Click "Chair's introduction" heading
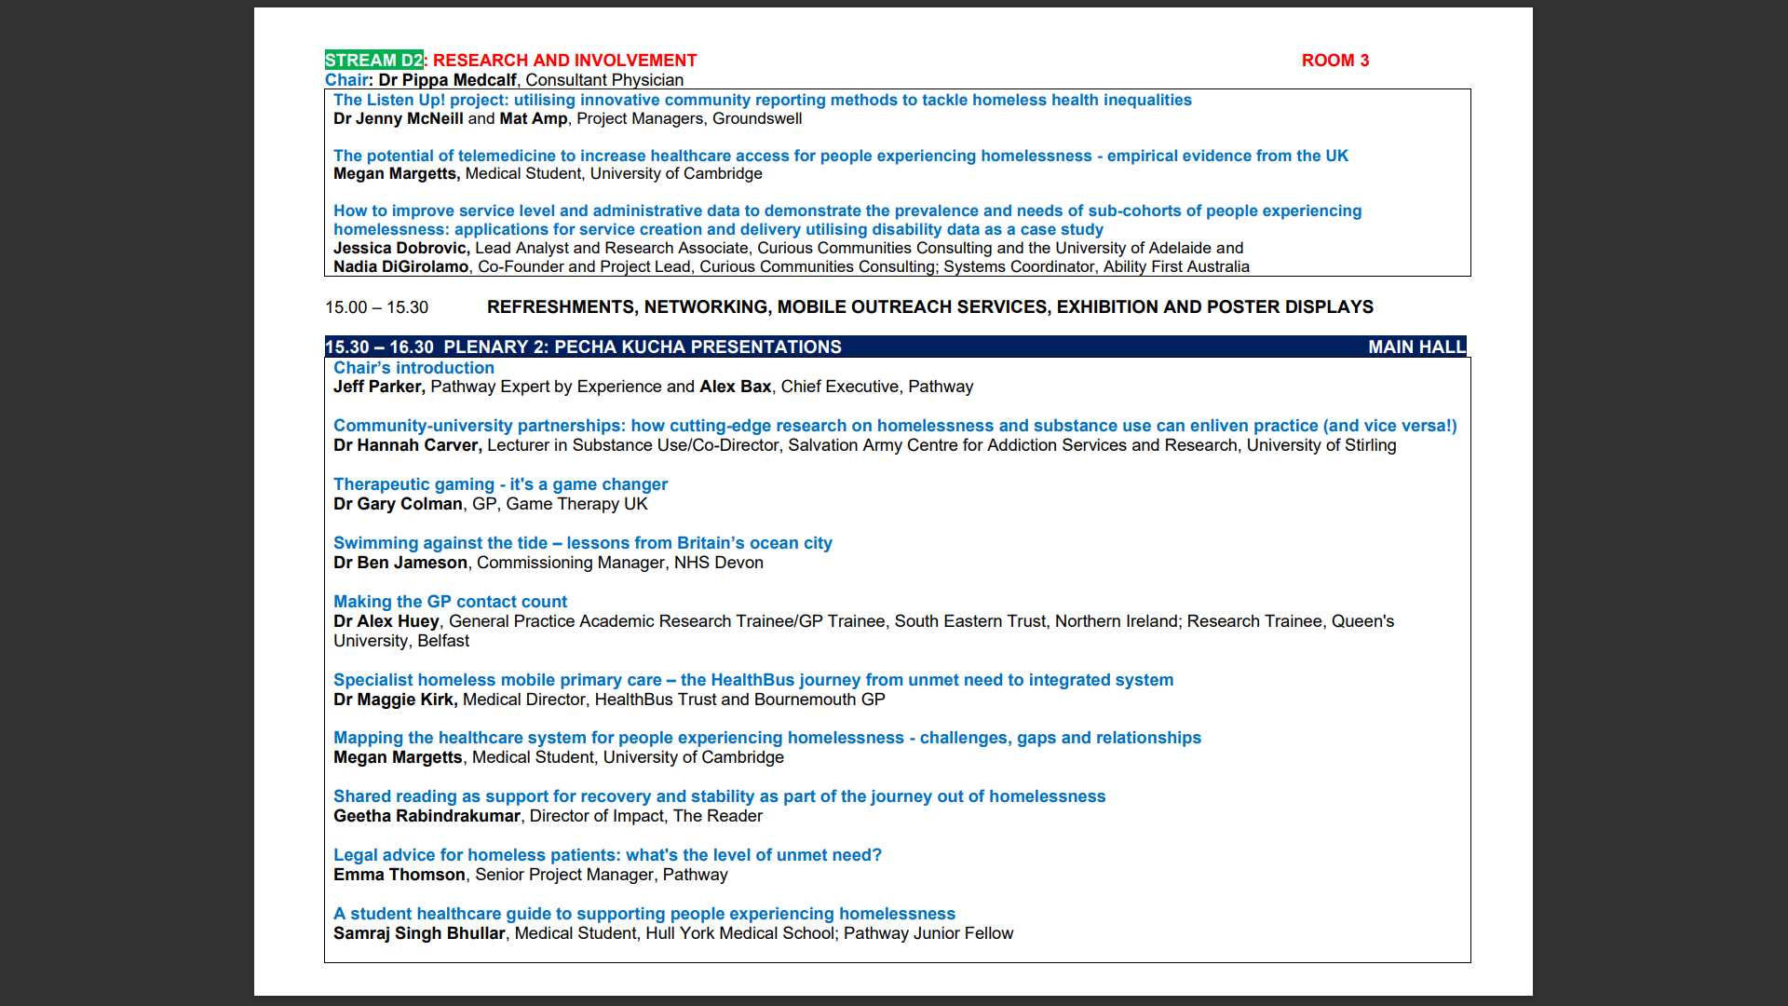Image resolution: width=1788 pixels, height=1006 pixels. click(x=413, y=368)
